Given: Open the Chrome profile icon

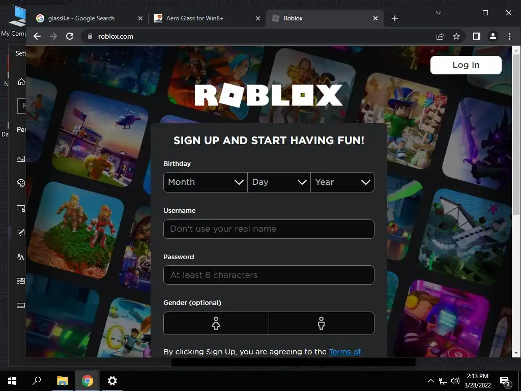Looking at the screenshot, I should tap(493, 36).
